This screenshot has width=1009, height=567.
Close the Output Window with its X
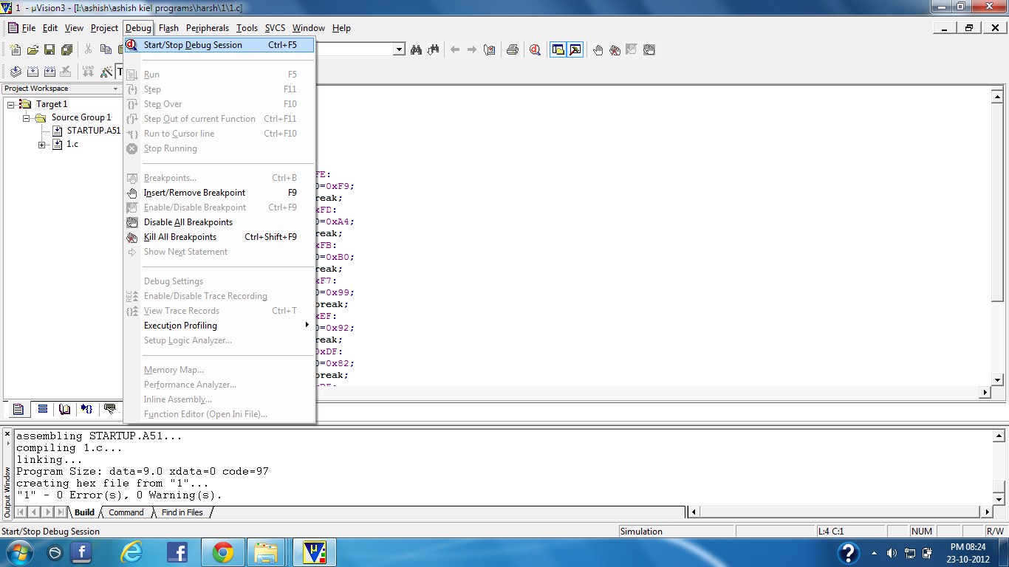(x=8, y=435)
